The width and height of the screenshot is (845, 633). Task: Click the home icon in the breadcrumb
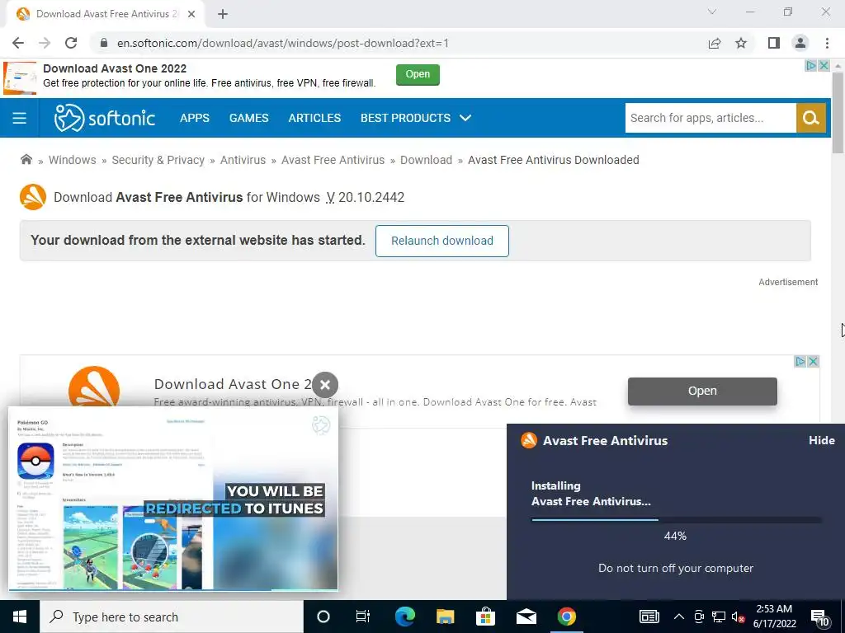(x=26, y=159)
